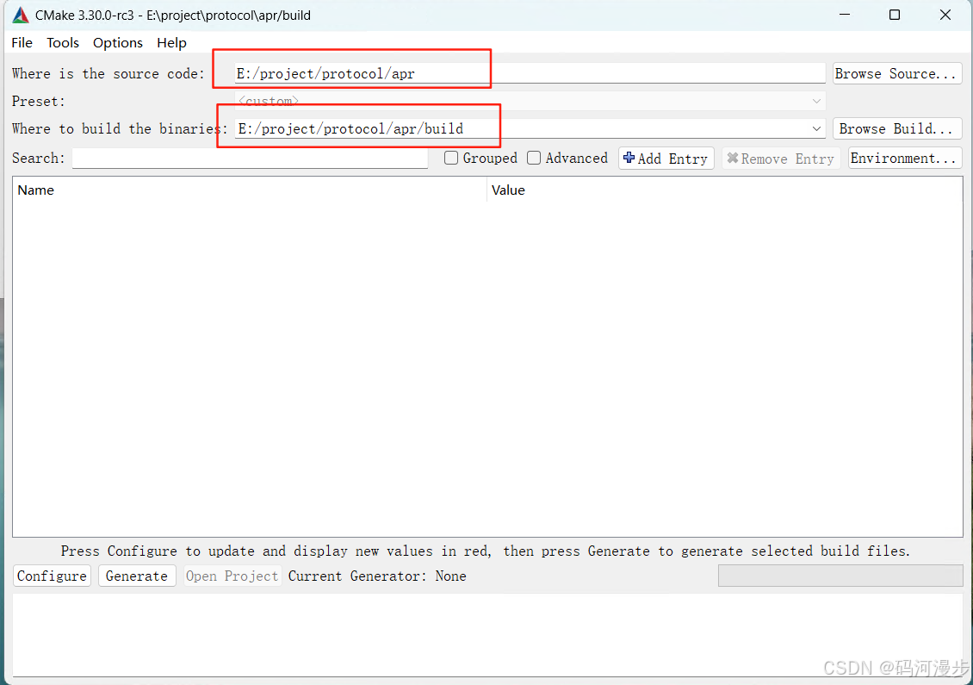This screenshot has width=973, height=685.
Task: Open the Options menu
Action: 118,43
